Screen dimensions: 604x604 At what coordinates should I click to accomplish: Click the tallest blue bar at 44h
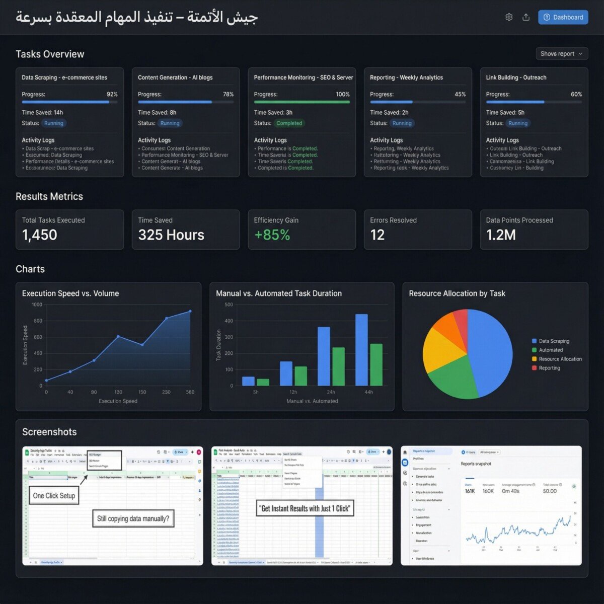click(x=361, y=350)
